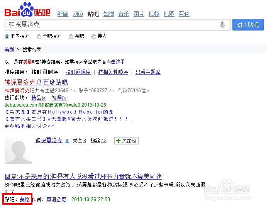The image size is (266, 207).
Task: Open the 地图 navigation tab
Action: tap(169, 14)
